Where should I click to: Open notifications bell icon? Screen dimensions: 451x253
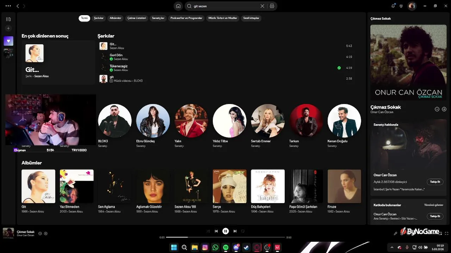(393, 6)
